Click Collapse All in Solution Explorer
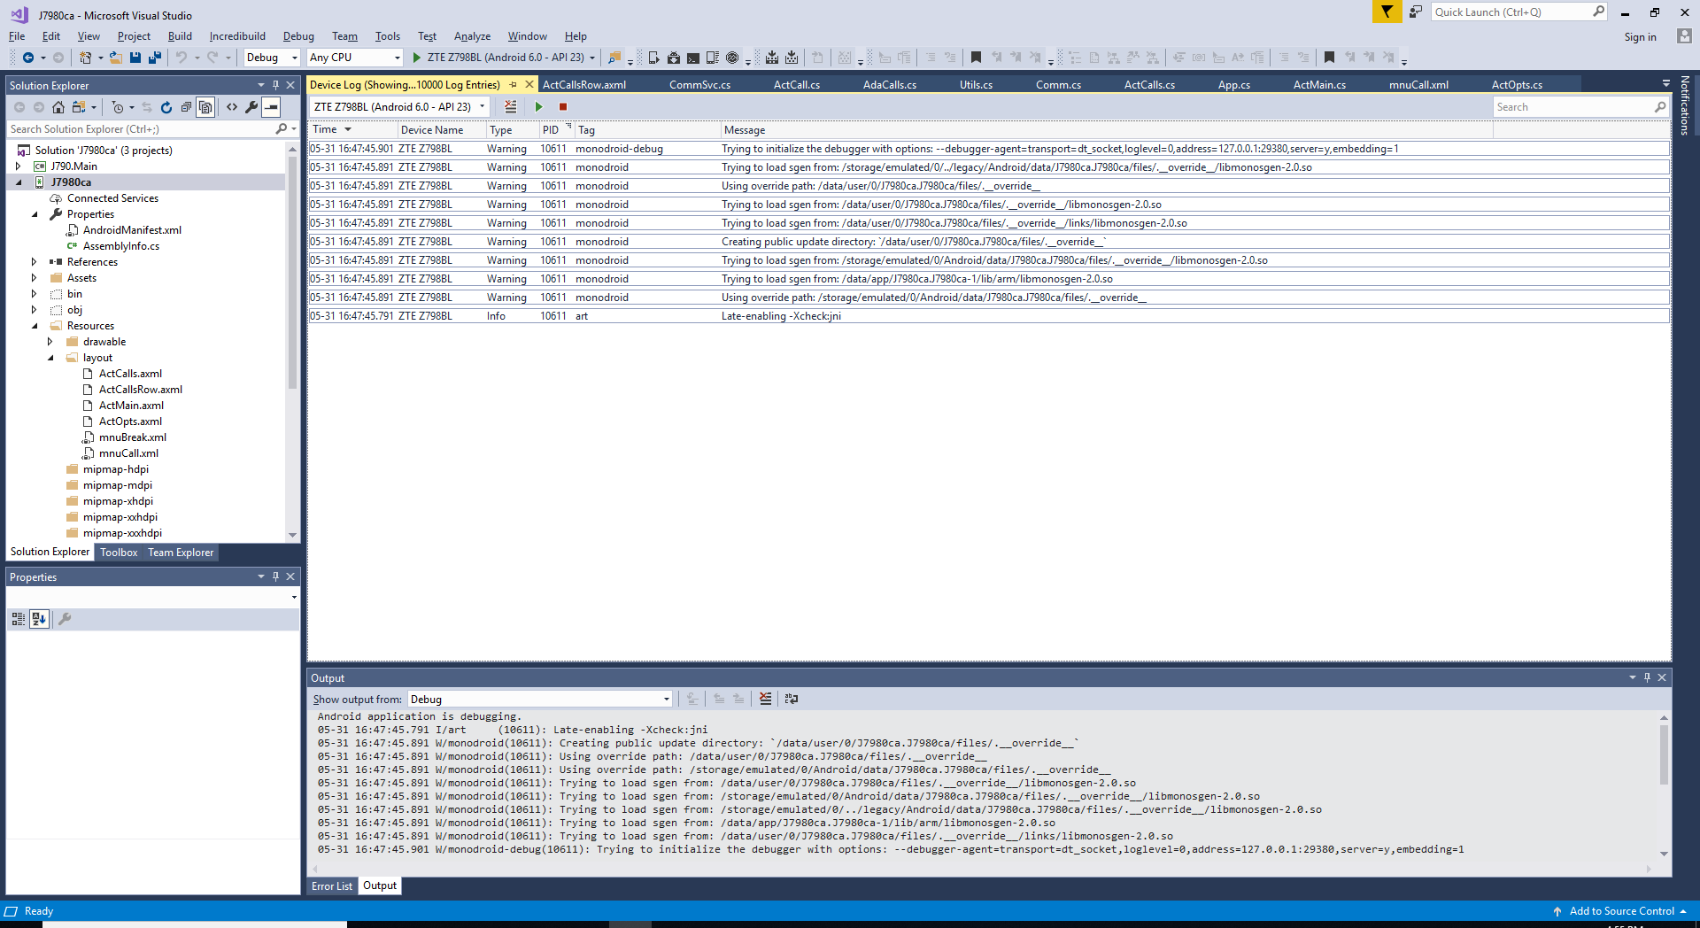The image size is (1700, 928). point(186,107)
